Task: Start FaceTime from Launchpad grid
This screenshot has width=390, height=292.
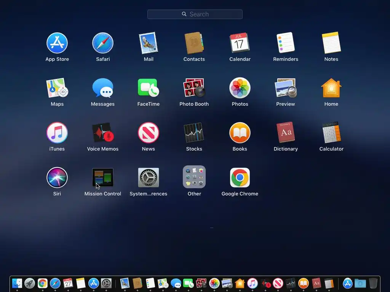Action: tap(148, 88)
